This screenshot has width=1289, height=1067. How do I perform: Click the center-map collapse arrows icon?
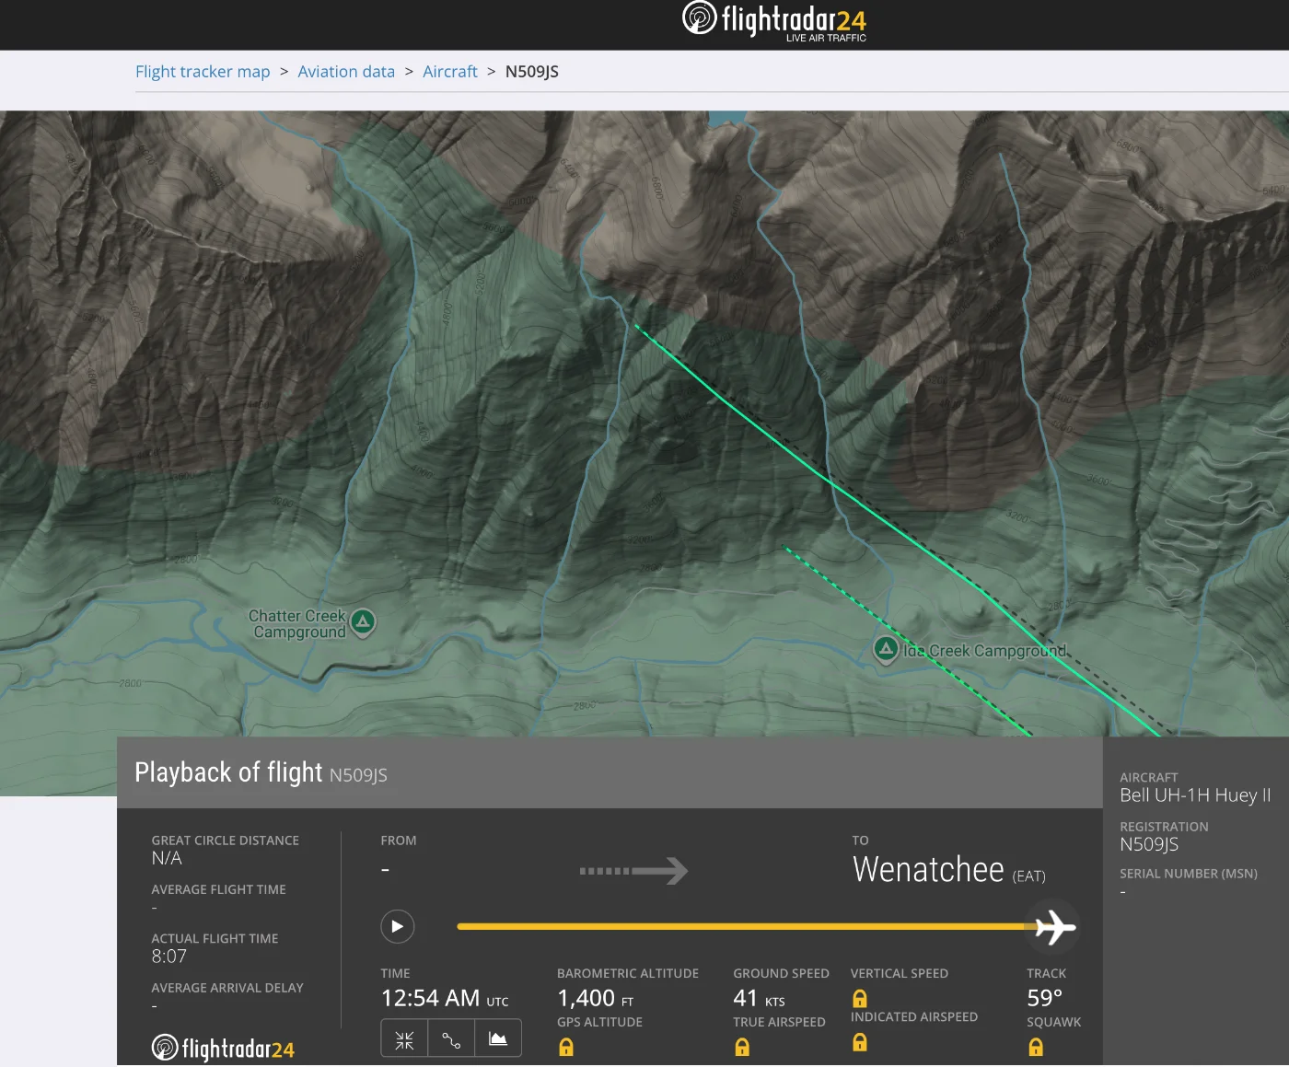404,1039
